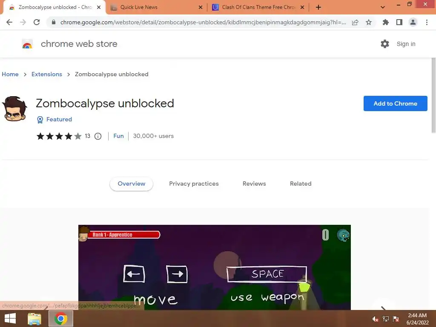Open the Fun category link
The height and width of the screenshot is (327, 436).
[x=118, y=136]
